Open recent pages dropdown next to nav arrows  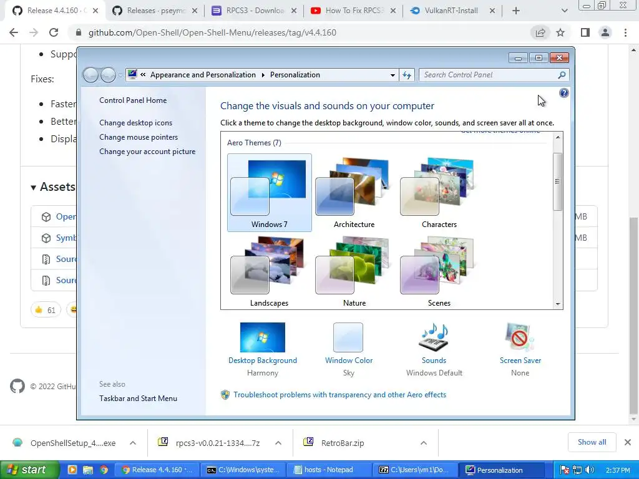(120, 75)
